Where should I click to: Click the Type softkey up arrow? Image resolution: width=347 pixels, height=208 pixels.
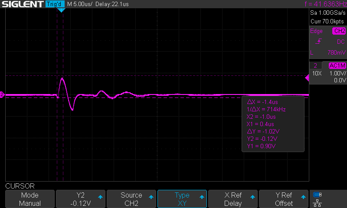click(x=202, y=197)
